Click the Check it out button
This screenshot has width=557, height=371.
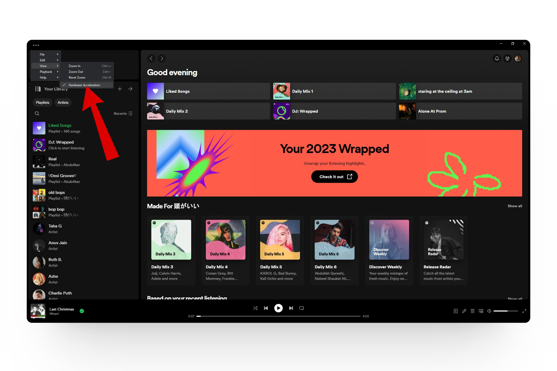coord(334,177)
